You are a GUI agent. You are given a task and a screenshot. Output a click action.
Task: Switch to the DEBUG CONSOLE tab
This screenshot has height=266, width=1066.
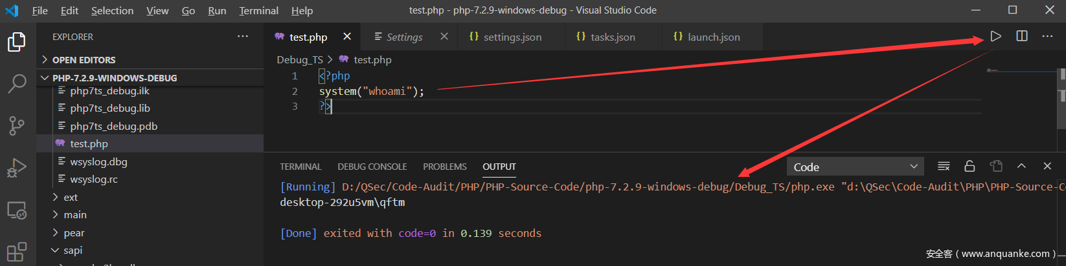pos(372,167)
